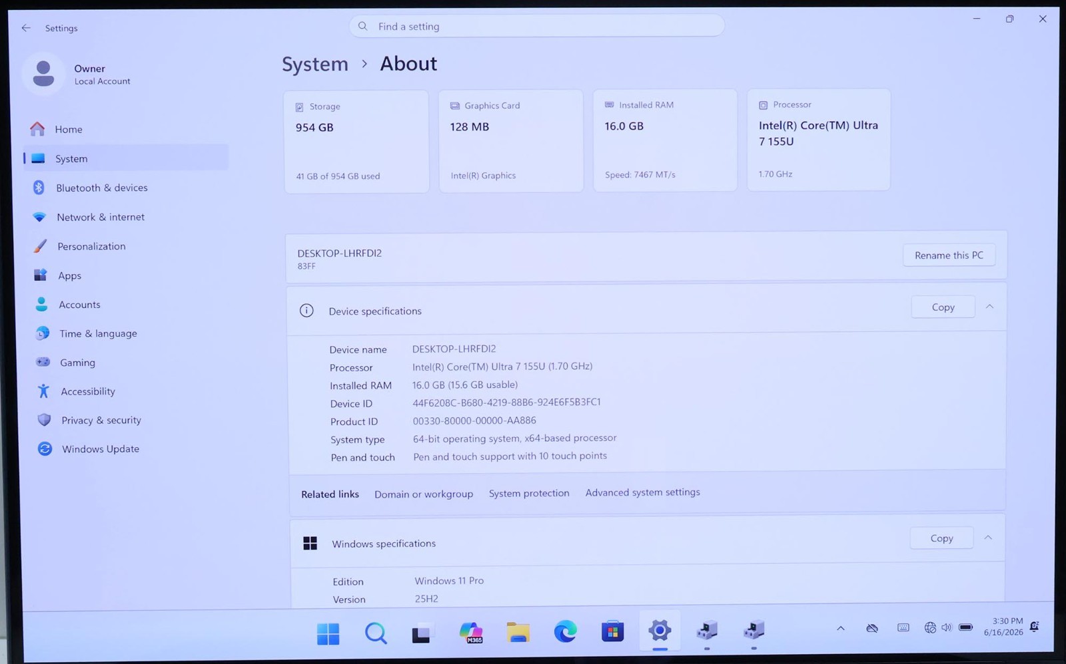Open the Graphics Card 128 MB card
The image size is (1066, 664).
pyautogui.click(x=511, y=141)
